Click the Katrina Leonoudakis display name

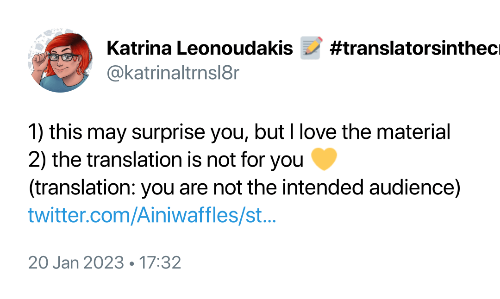(200, 48)
